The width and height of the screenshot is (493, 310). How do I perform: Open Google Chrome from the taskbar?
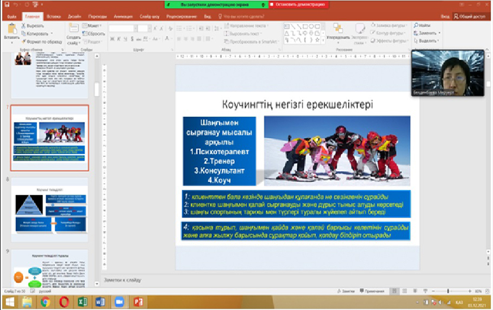point(45,302)
